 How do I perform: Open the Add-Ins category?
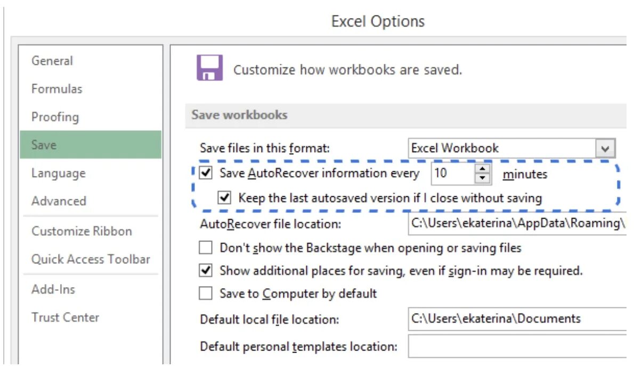pyautogui.click(x=53, y=289)
